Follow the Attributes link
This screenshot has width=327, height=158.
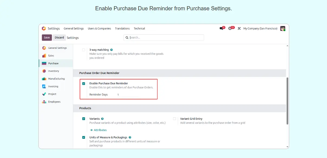tap(100, 130)
